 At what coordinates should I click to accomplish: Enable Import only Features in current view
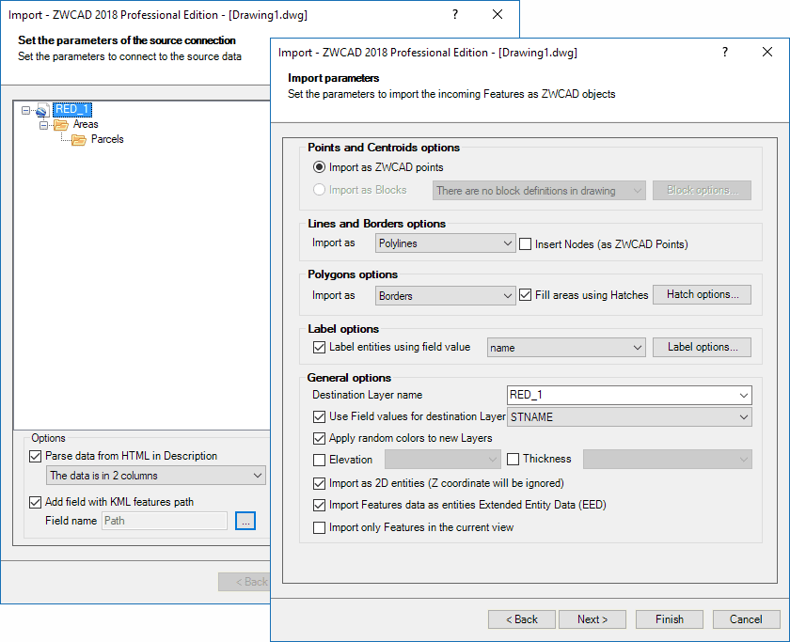coord(319,527)
